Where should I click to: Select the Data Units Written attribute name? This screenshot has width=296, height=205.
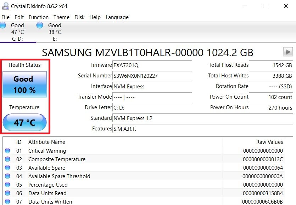click(x=50, y=201)
